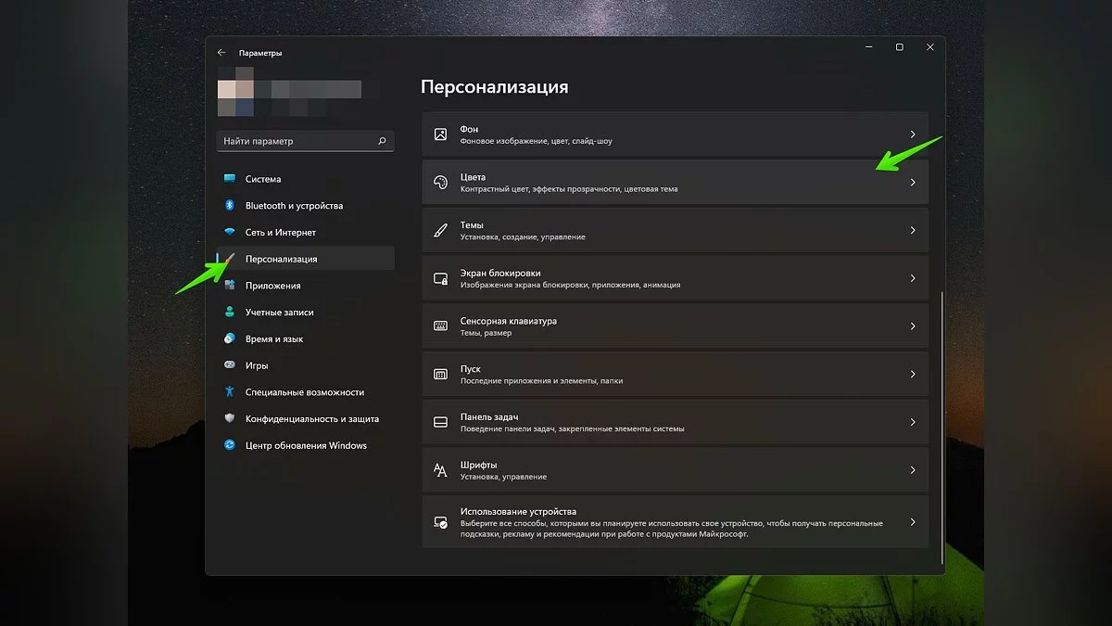Click the Время и язык globe clock icon
Image resolution: width=1112 pixels, height=626 pixels.
pyautogui.click(x=230, y=339)
